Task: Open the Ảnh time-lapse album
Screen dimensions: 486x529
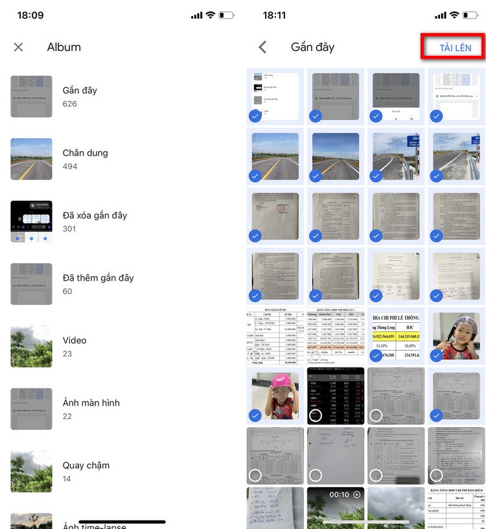Action: (x=121, y=521)
